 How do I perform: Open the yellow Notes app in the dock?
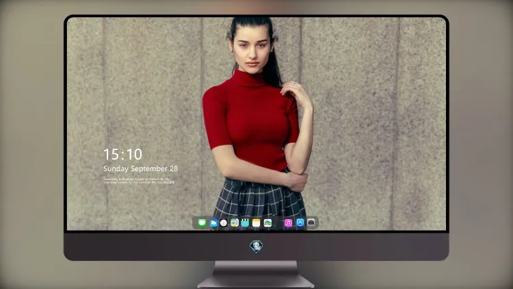coord(256,223)
